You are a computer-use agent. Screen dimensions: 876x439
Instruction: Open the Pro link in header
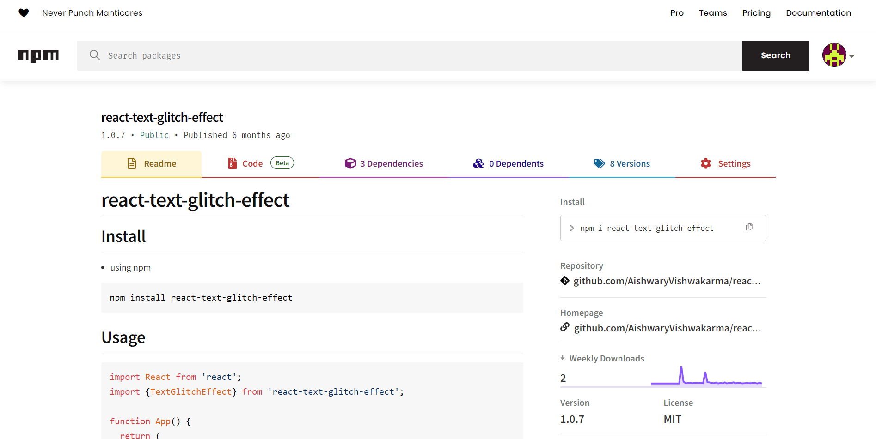(x=677, y=13)
